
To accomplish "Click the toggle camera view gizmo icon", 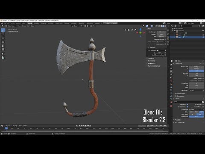I will click(129, 30).
